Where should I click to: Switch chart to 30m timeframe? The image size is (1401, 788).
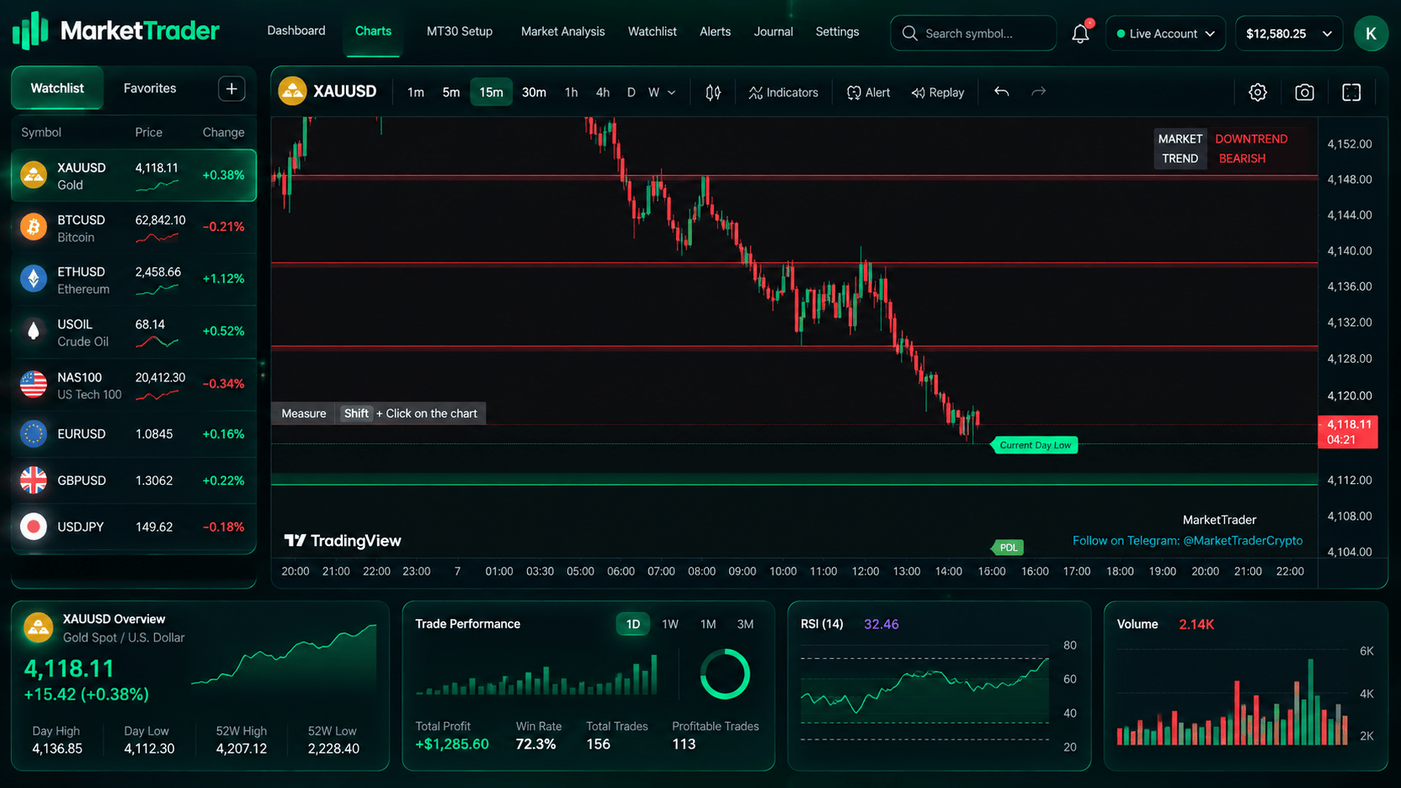tap(534, 92)
